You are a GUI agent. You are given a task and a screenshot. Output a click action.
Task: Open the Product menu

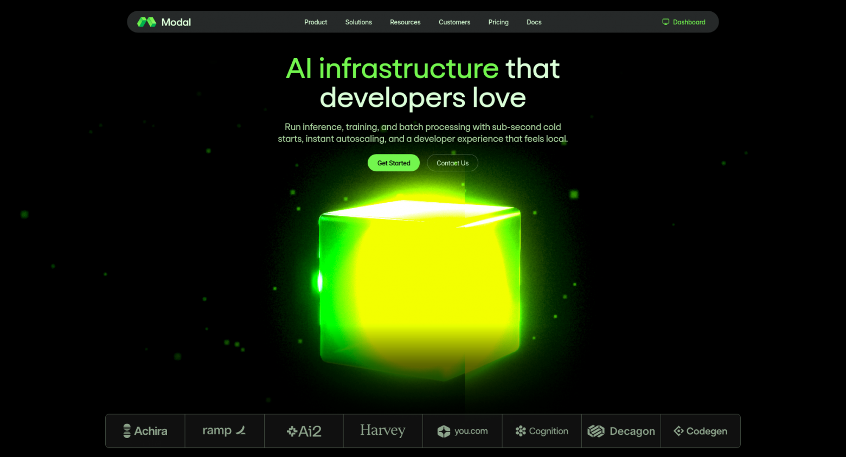coord(316,22)
